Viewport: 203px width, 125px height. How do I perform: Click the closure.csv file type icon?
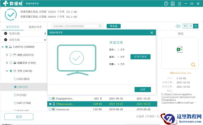click(x=54, y=109)
